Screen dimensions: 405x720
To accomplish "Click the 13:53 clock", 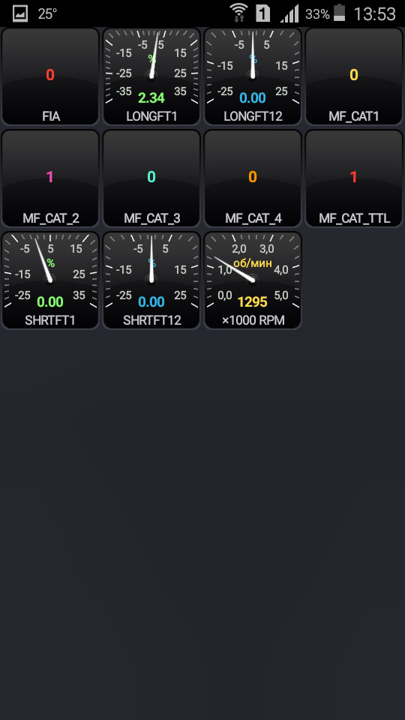I will point(374,13).
